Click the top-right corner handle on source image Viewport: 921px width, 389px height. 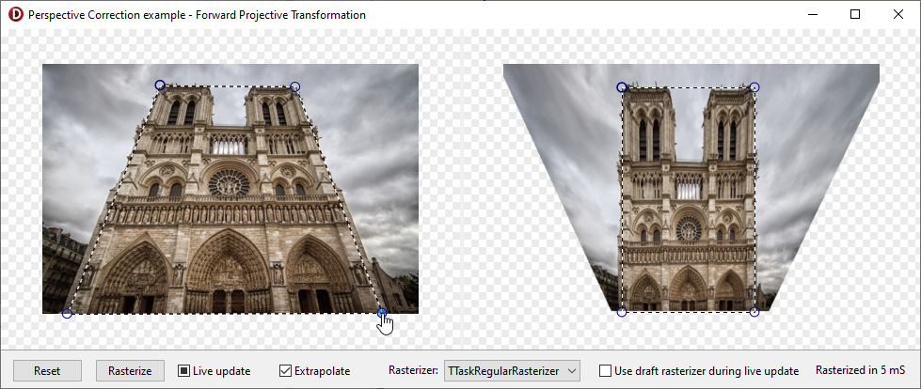(295, 86)
